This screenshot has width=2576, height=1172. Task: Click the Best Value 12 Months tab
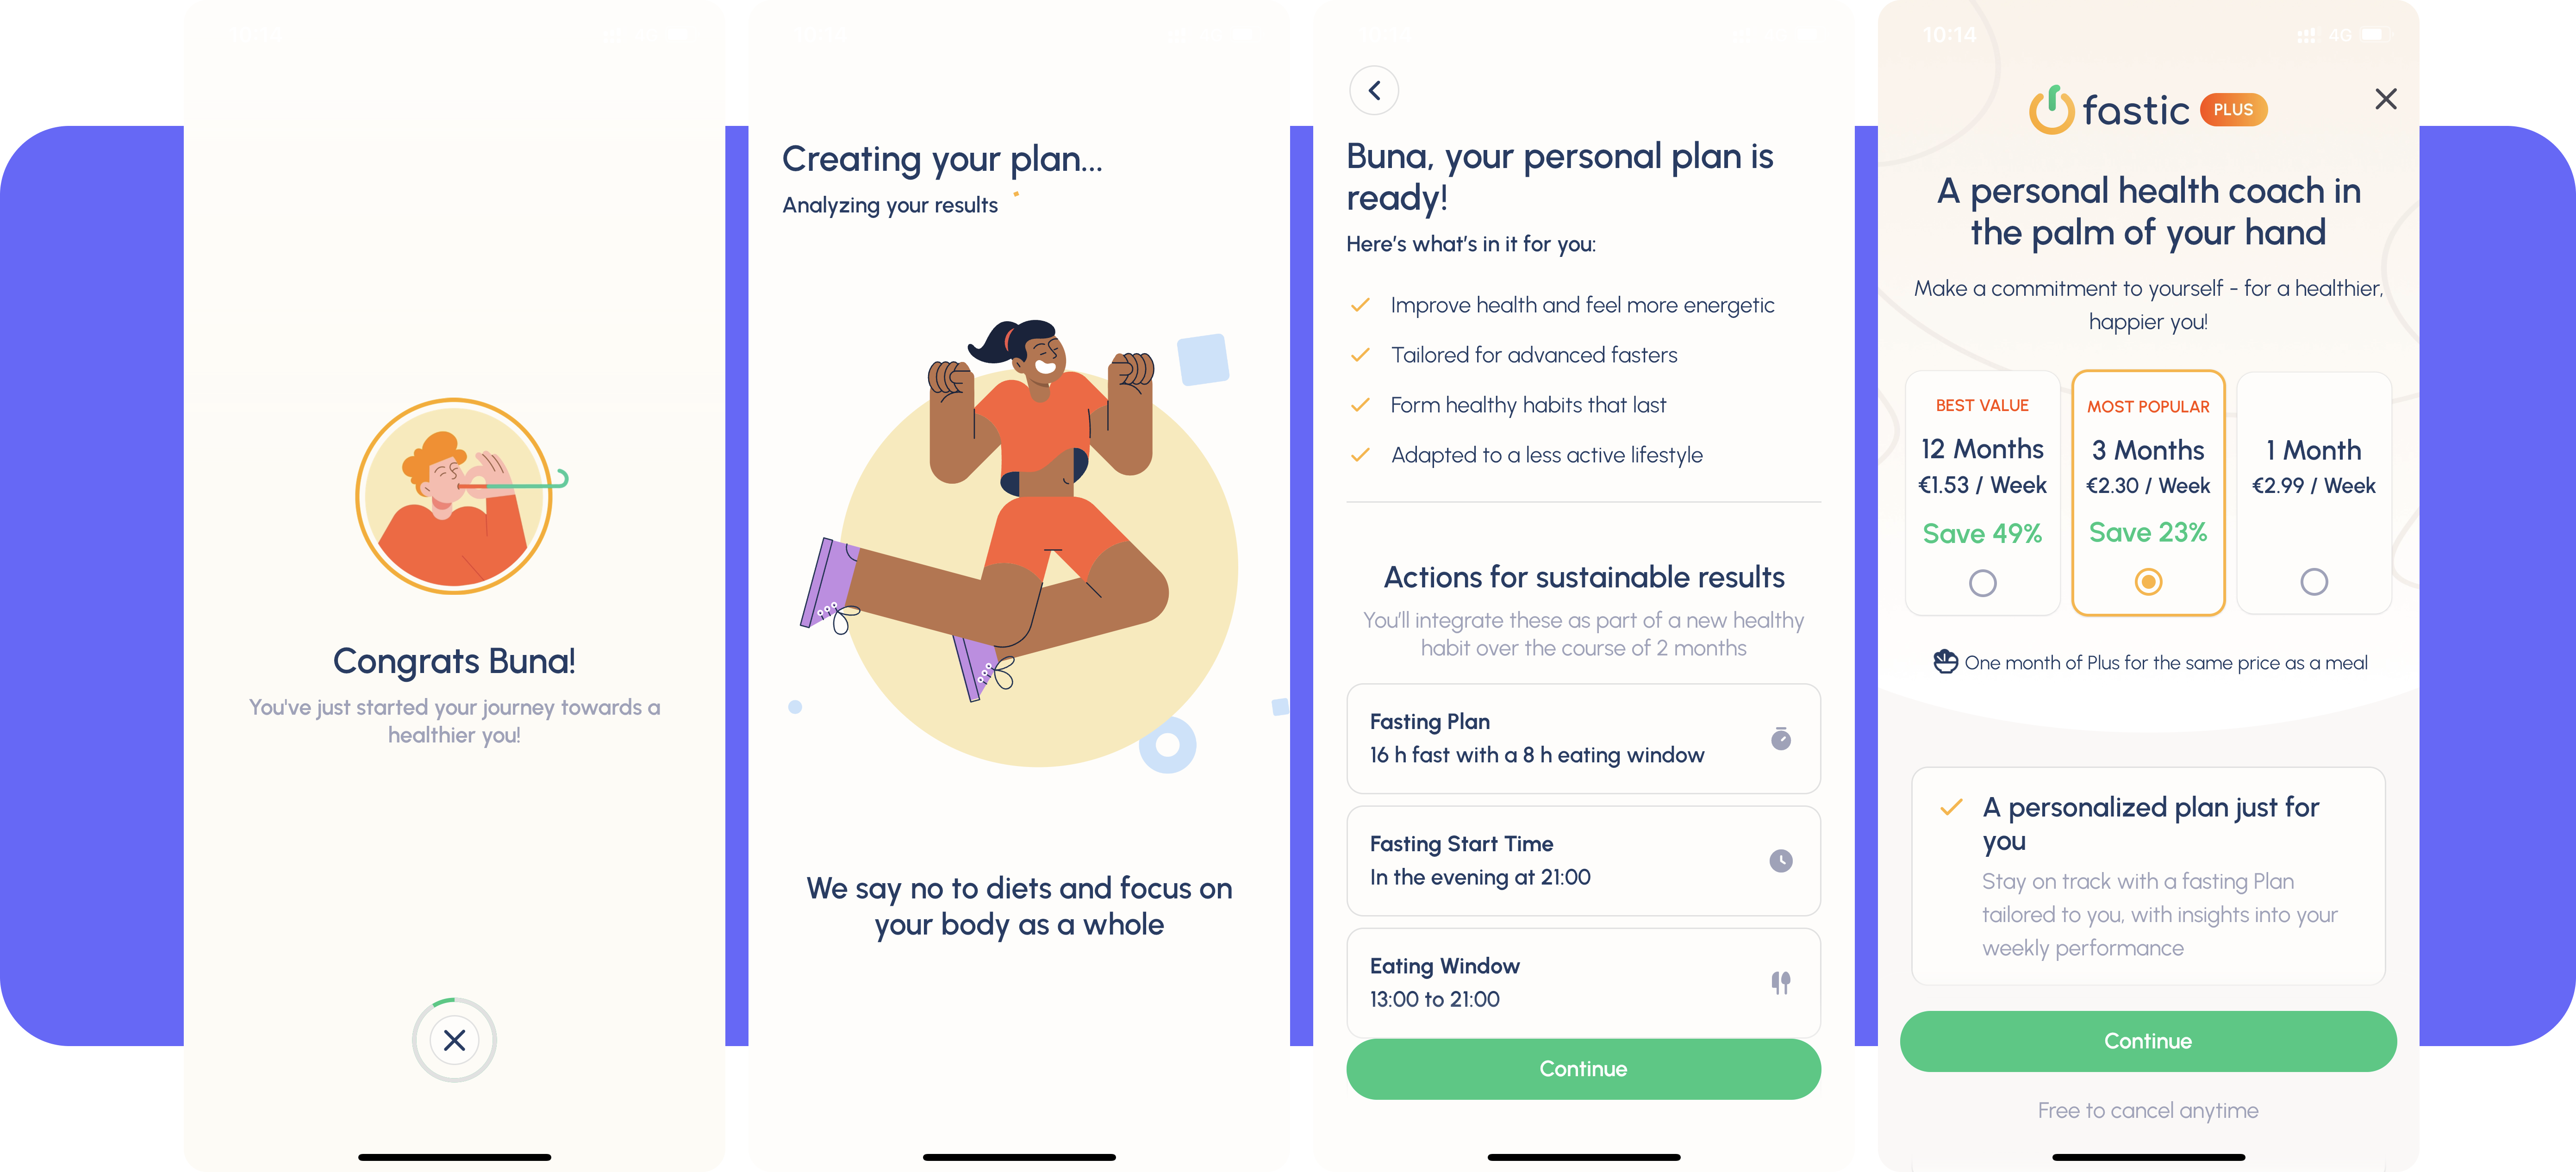(x=1983, y=493)
